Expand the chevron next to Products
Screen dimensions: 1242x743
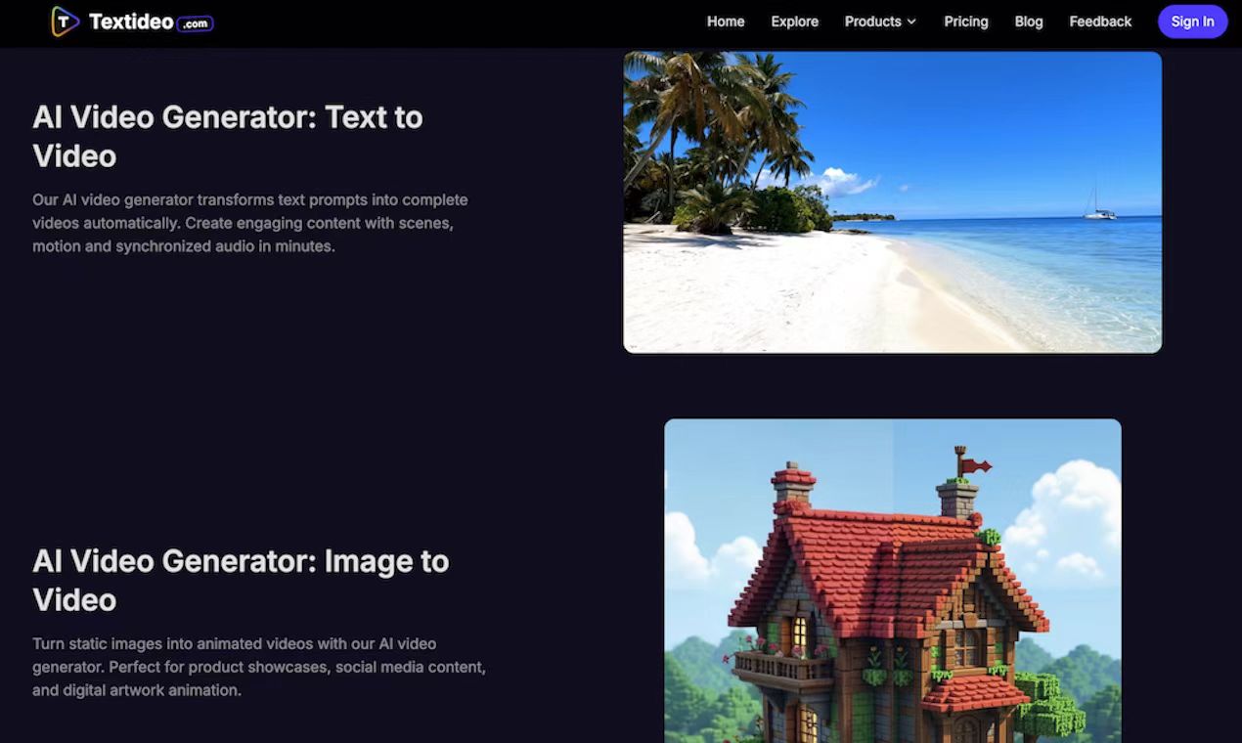click(x=913, y=22)
